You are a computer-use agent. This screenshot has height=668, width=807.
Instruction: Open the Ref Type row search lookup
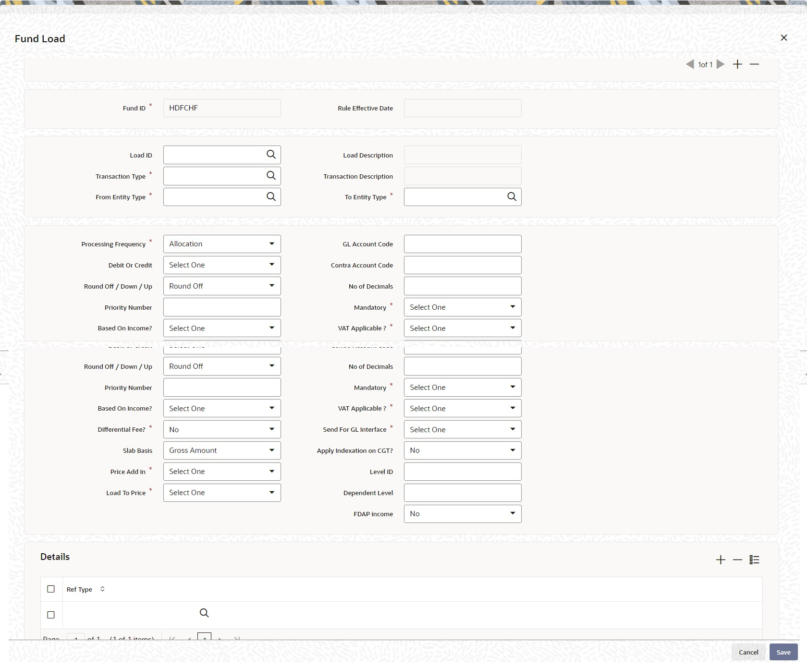coord(204,613)
